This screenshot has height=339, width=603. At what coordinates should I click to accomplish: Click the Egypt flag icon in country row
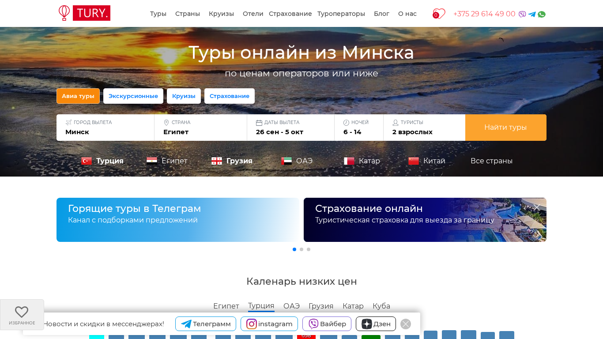pos(152,161)
